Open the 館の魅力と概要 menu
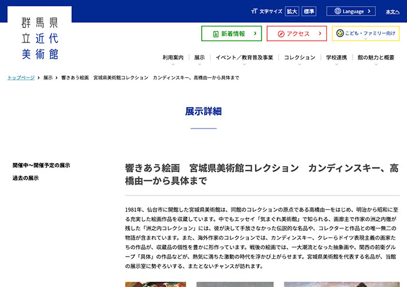The width and height of the screenshot is (407, 287). [376, 58]
